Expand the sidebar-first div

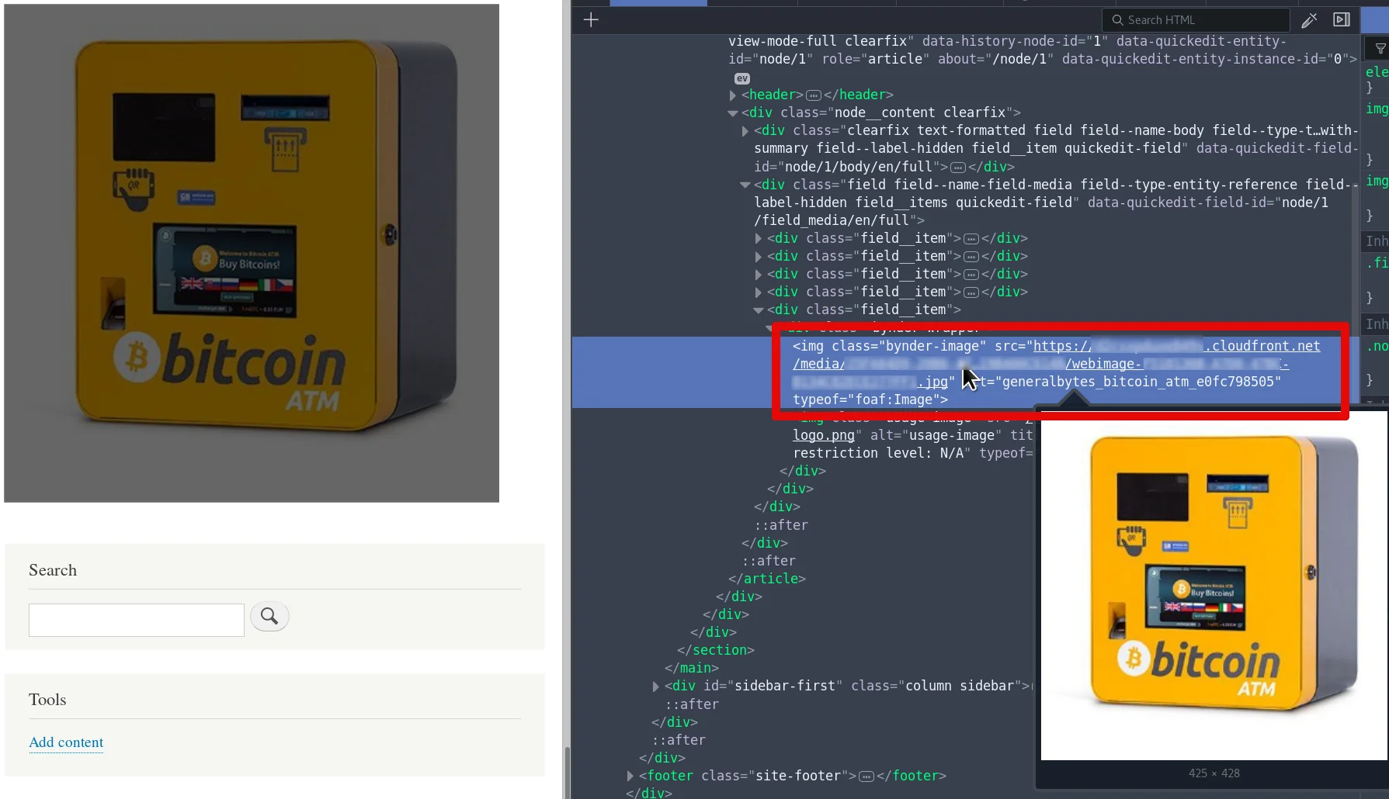[x=655, y=687]
